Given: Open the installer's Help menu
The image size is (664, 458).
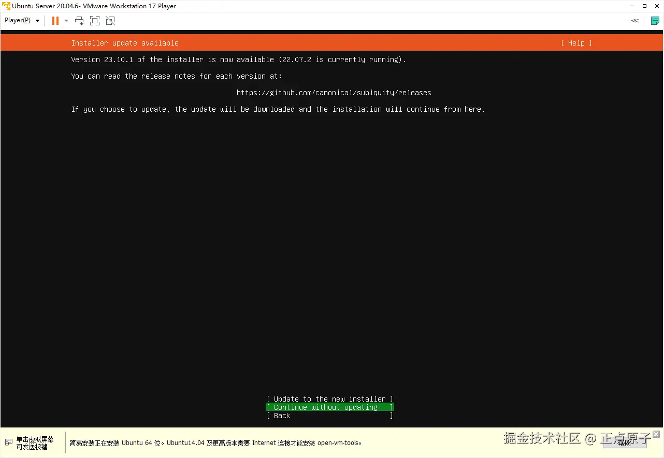Looking at the screenshot, I should (x=576, y=43).
